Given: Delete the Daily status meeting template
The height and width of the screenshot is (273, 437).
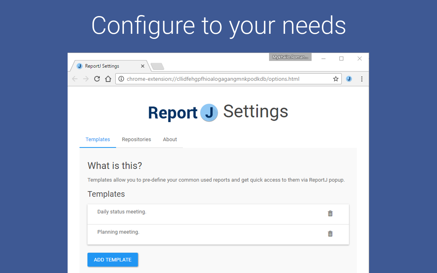Looking at the screenshot, I should pos(330,214).
